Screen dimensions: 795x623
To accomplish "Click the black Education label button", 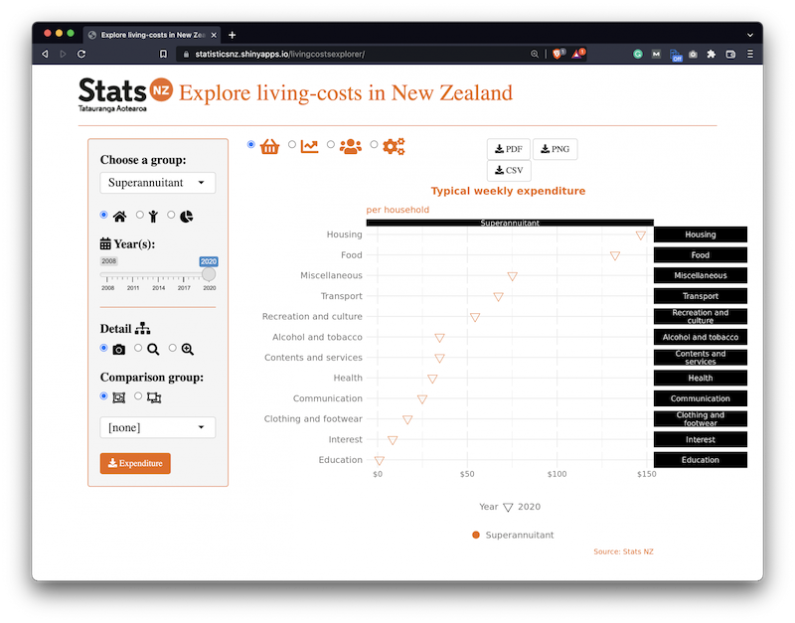I will (701, 460).
